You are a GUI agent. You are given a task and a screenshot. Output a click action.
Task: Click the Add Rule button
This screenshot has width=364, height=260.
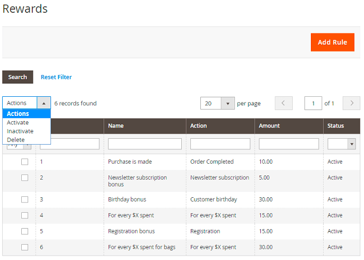click(332, 43)
